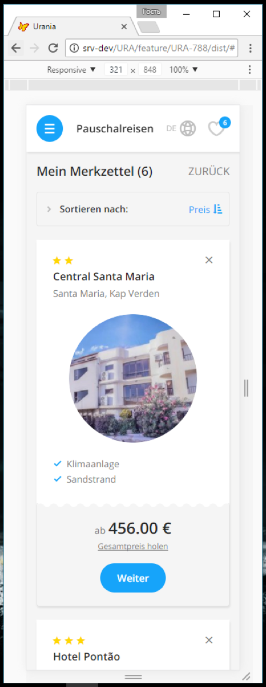
Task: Click the Pauschalreisen header title
Action: 115,129
